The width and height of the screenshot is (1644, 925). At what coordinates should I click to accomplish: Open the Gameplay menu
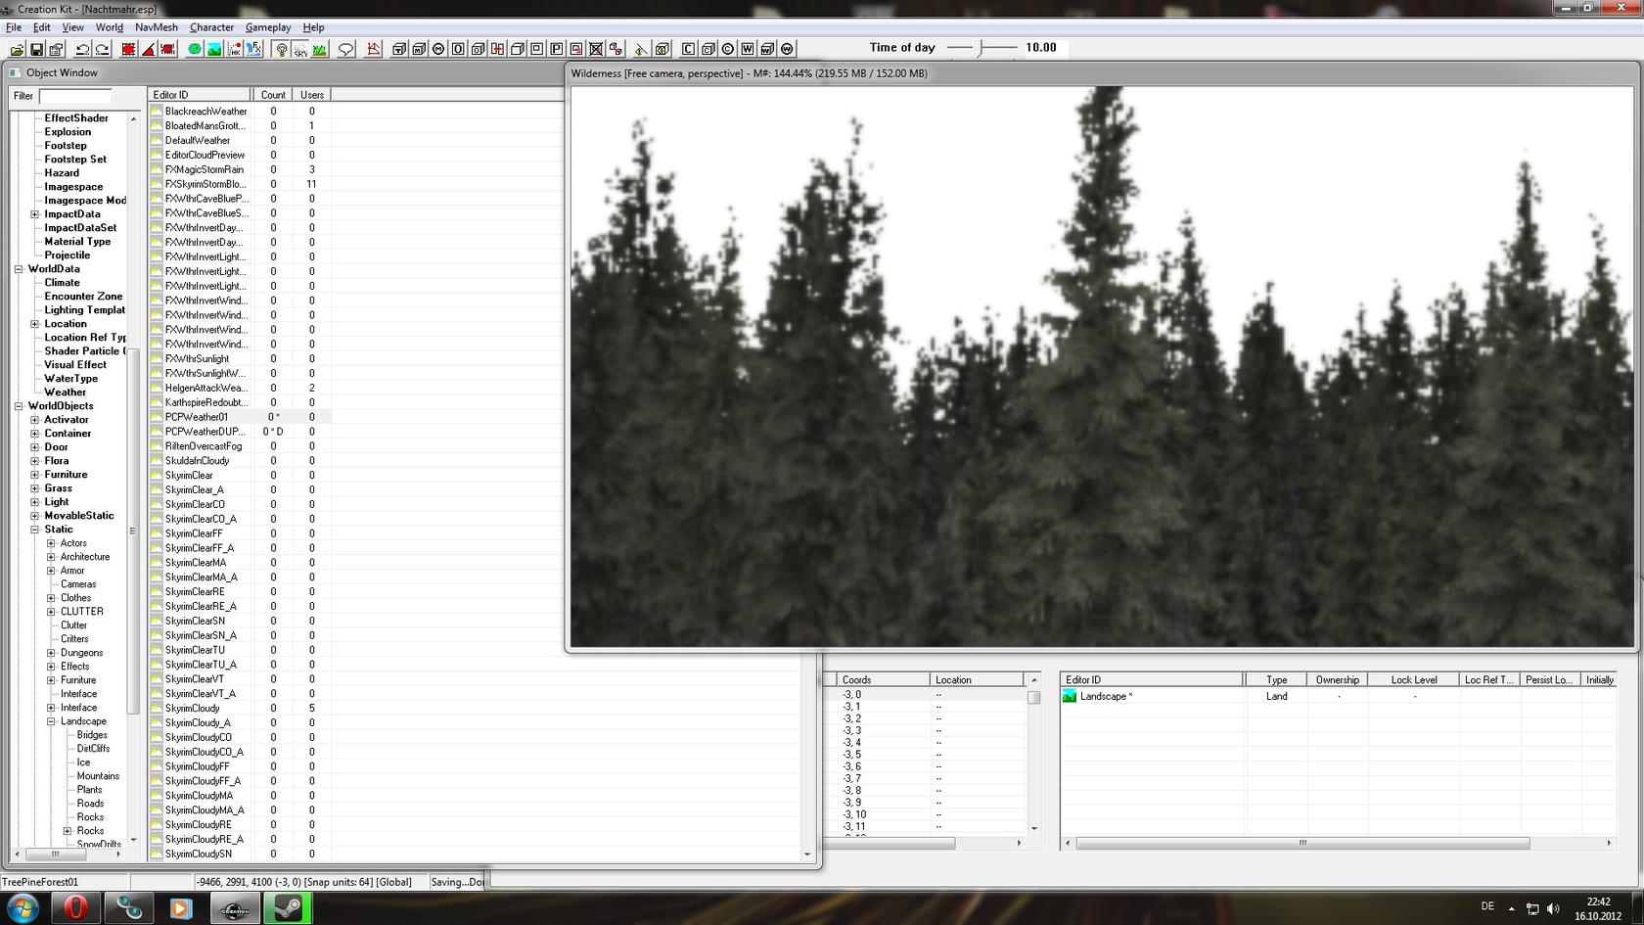pyautogui.click(x=267, y=27)
